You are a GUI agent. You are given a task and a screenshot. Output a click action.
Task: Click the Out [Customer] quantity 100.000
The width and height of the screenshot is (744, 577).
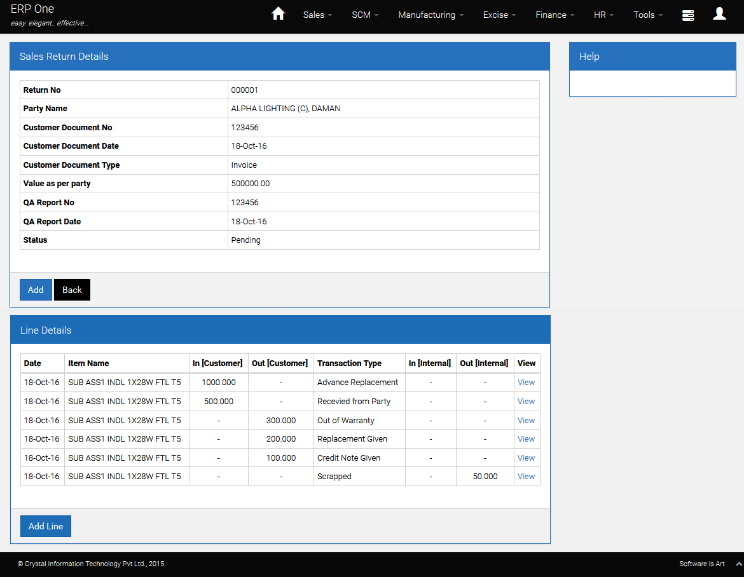(x=281, y=458)
